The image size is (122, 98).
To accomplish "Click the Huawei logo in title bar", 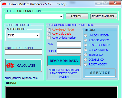I will 4,4.
